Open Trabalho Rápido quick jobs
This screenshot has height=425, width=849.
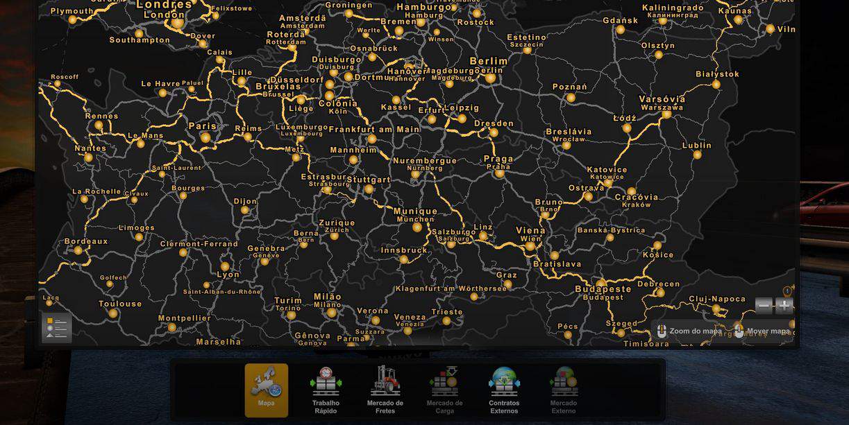(326, 390)
